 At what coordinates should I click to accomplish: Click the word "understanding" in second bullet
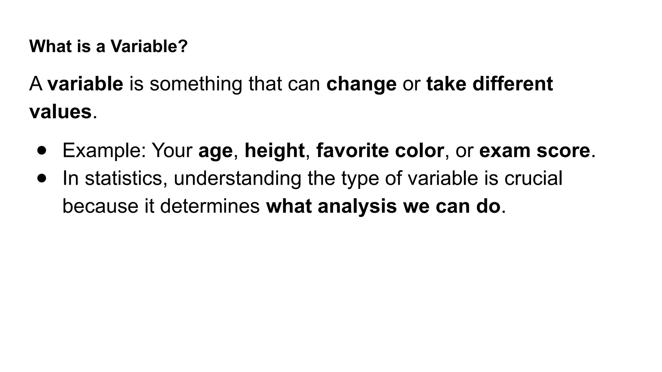[x=237, y=178]
